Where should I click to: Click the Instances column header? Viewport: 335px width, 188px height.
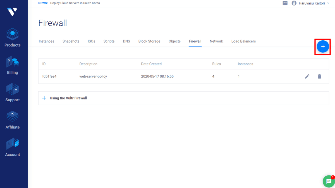point(245,64)
